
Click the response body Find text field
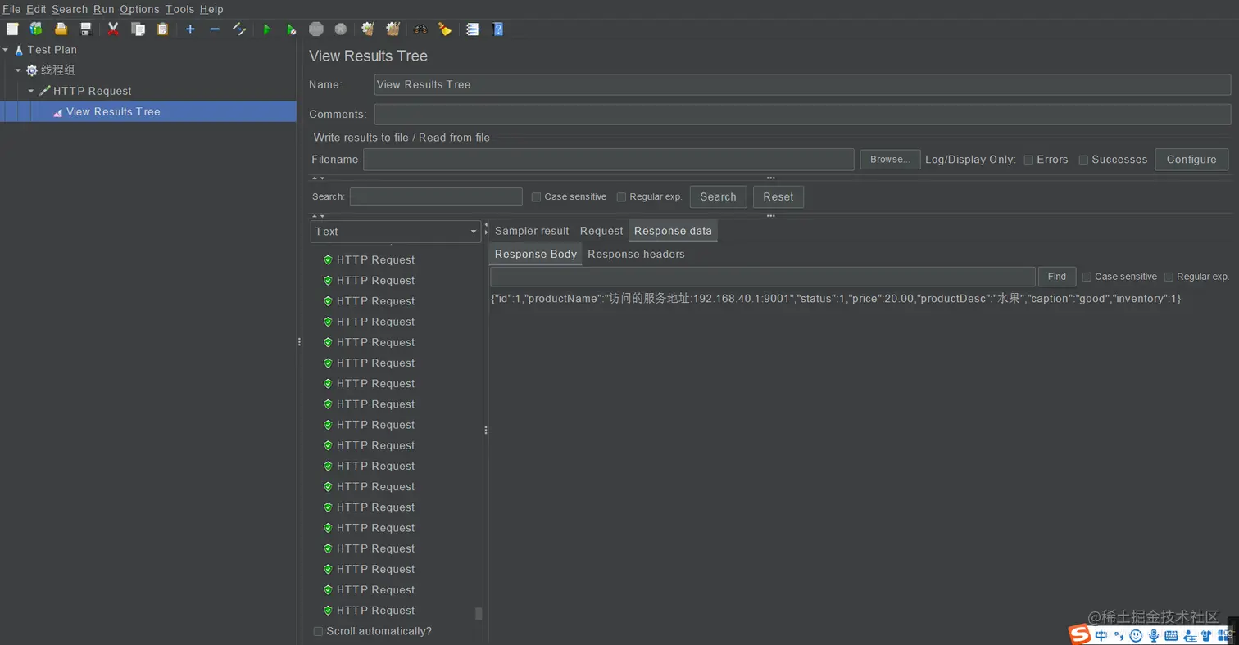(763, 277)
